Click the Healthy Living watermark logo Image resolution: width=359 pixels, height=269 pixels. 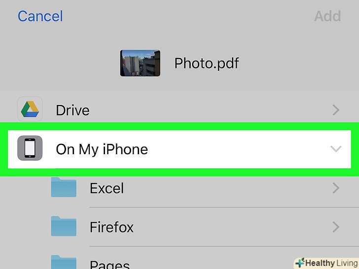[300, 263]
